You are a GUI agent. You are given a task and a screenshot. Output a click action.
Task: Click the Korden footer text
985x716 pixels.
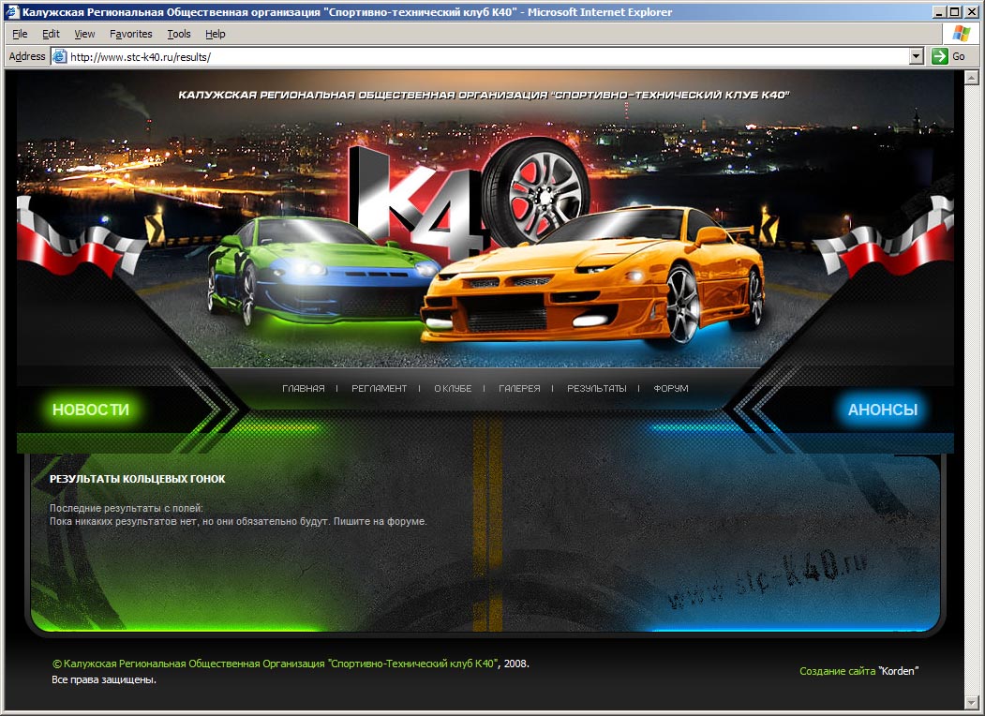(x=899, y=671)
